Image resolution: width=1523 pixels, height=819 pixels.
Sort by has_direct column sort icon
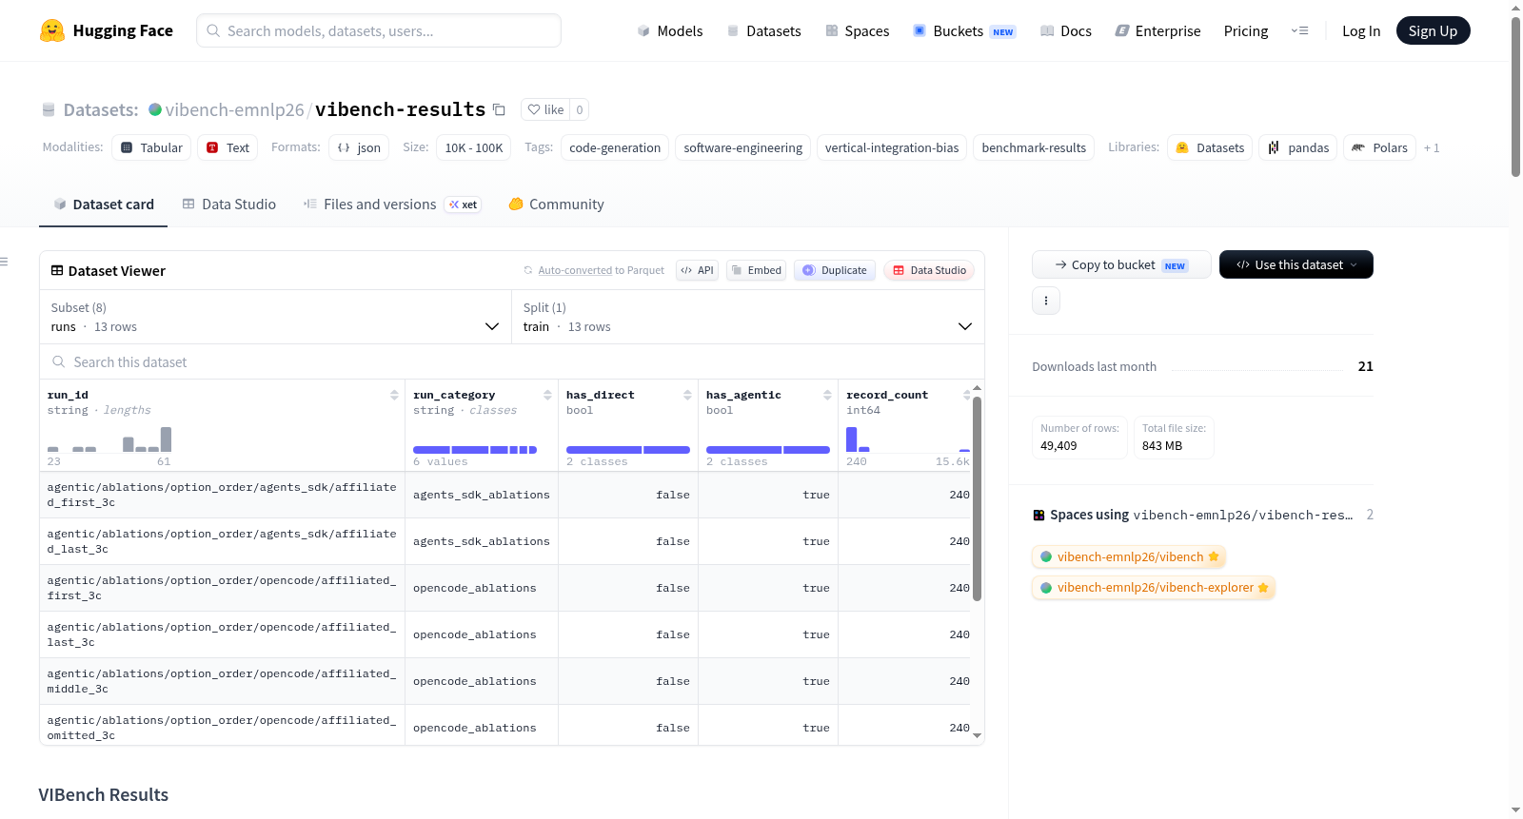pos(687,395)
